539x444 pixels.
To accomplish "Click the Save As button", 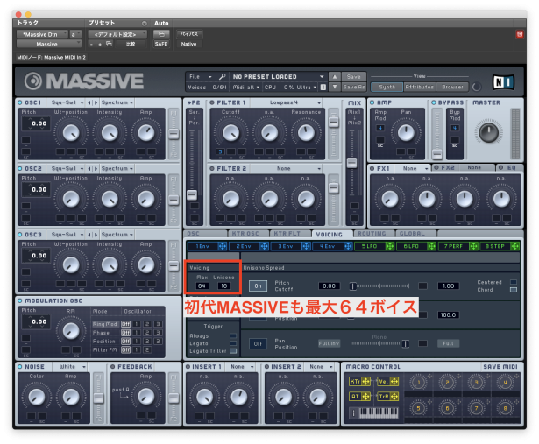I will 354,87.
